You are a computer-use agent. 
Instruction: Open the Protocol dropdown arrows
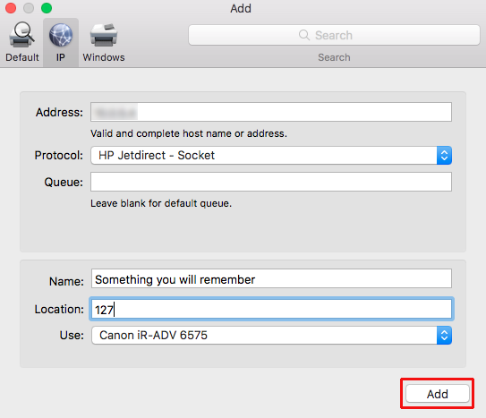[444, 155]
